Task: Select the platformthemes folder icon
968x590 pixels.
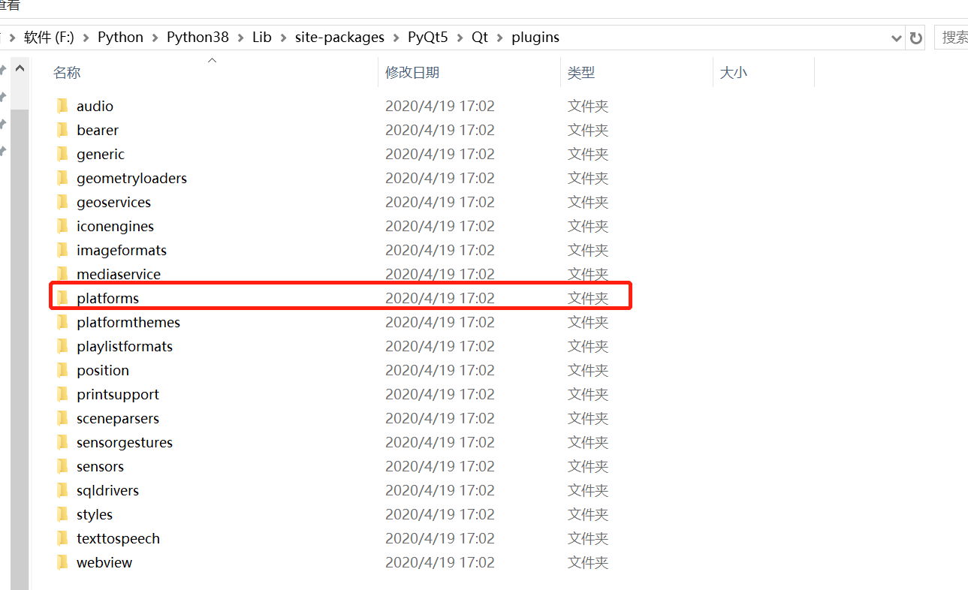Action: 62,322
